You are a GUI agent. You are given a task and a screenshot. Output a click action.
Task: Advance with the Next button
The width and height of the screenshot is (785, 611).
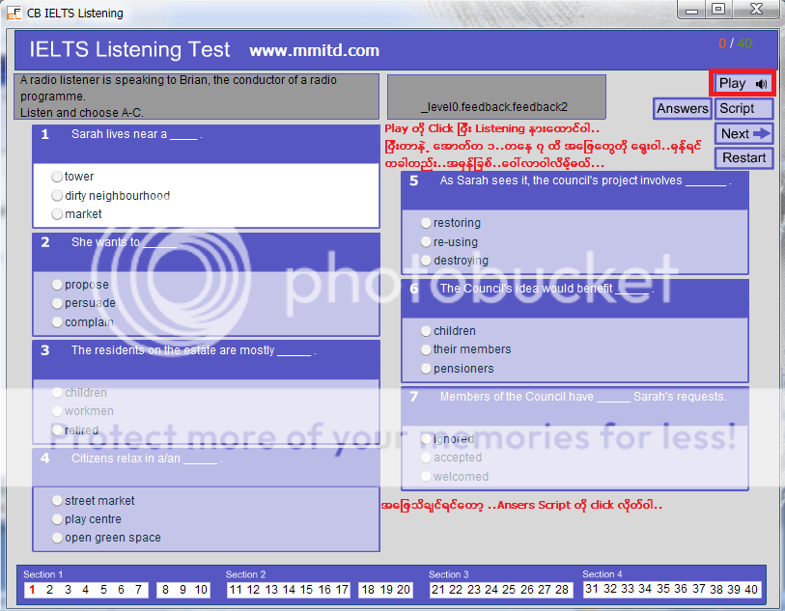[743, 133]
